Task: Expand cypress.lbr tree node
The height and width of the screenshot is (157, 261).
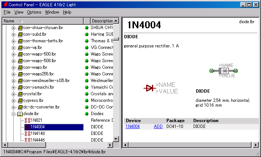Action: point(13,101)
